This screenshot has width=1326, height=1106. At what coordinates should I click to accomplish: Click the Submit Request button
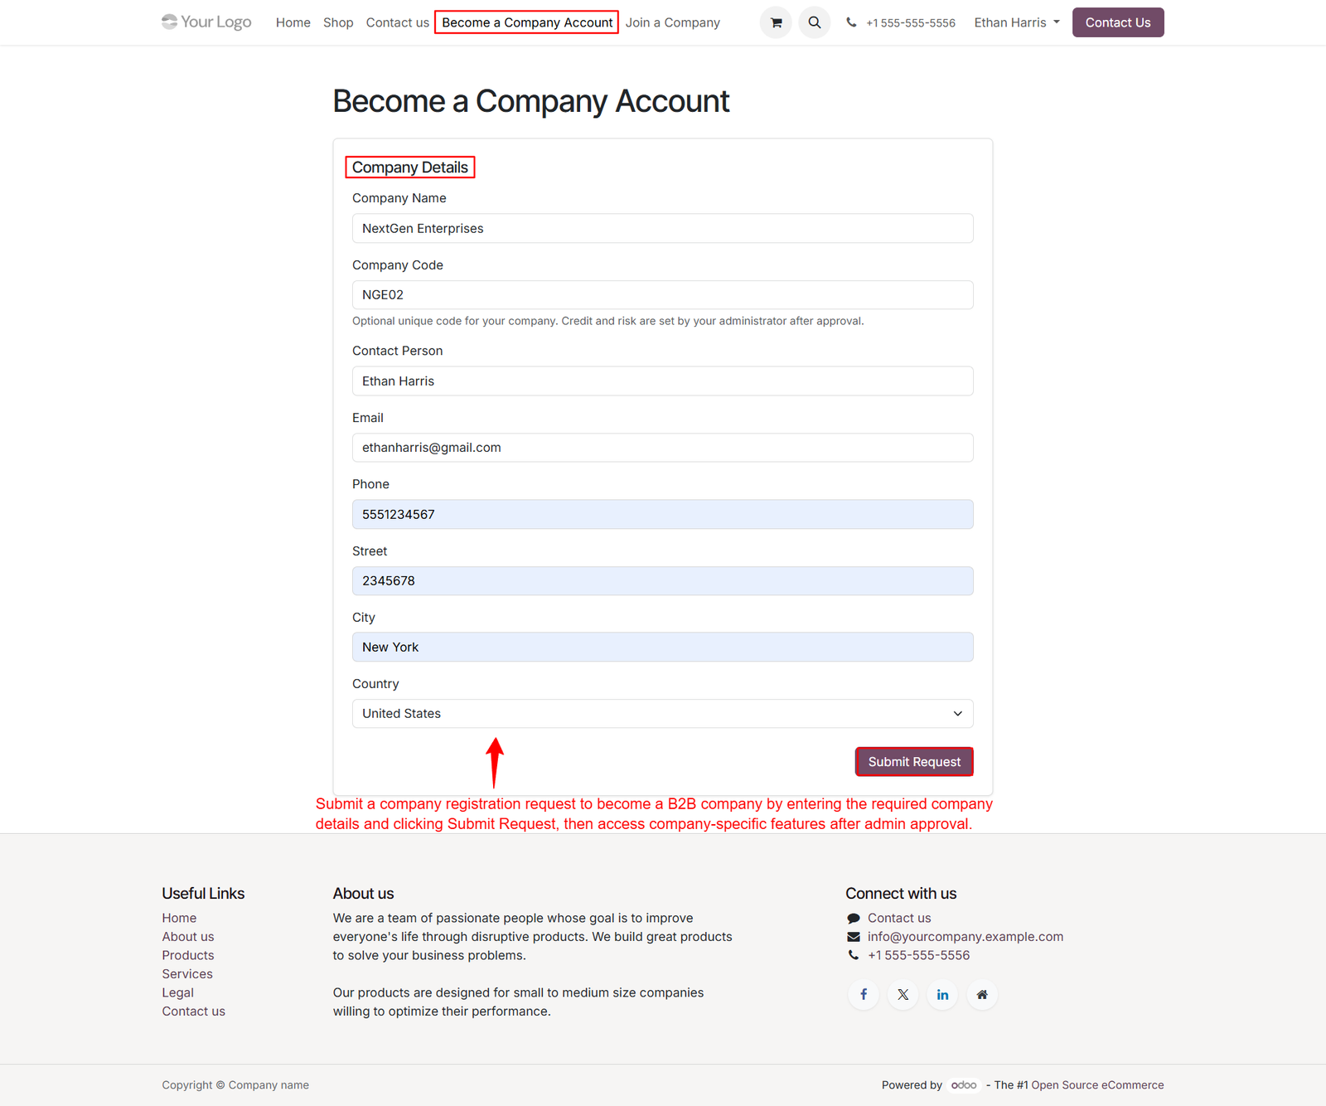coord(914,761)
